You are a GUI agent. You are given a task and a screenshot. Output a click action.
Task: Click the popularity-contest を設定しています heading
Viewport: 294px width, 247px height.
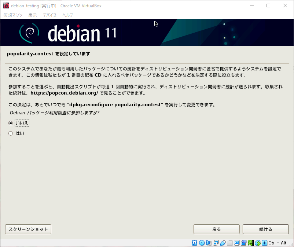tap(48, 54)
